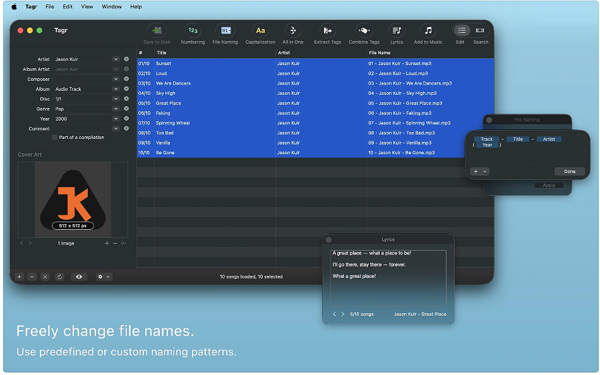Viewport: 600px width, 375px height.
Task: Open the Edit menu
Action: tap(68, 6)
